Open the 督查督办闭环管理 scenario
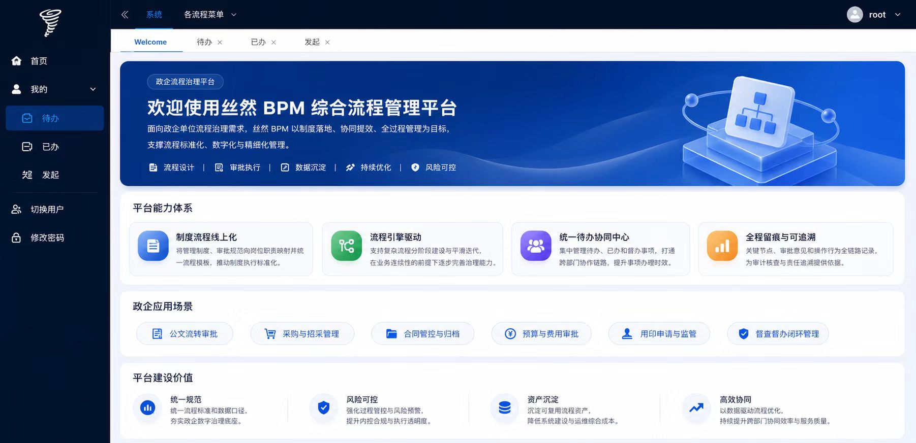This screenshot has height=443, width=916. (778, 334)
